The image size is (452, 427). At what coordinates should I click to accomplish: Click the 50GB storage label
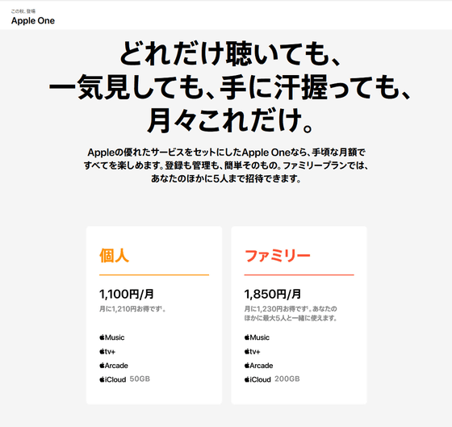click(x=140, y=379)
